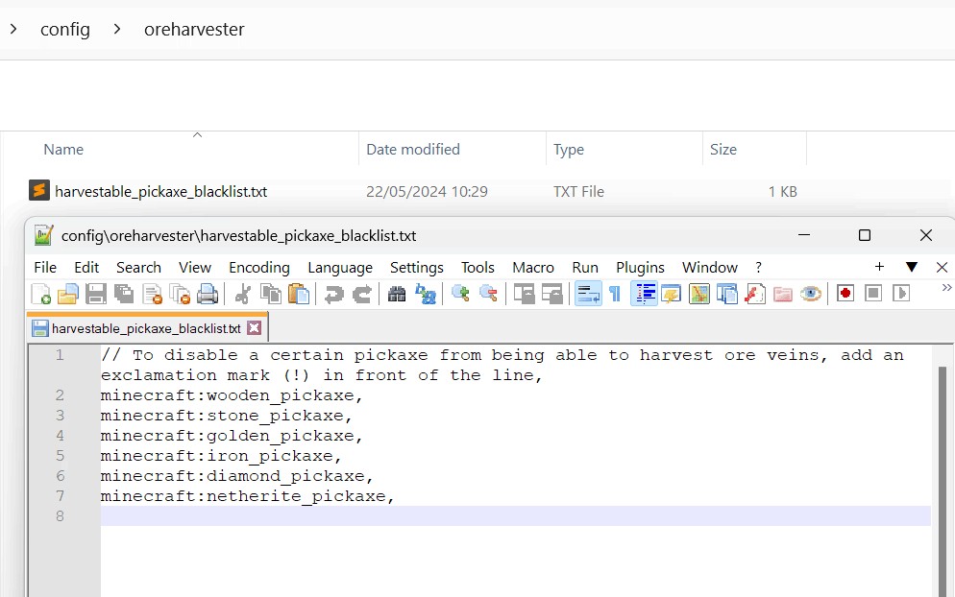The height and width of the screenshot is (597, 955).
Task: Expand the hidden toolbar items chevron
Action: [x=946, y=287]
